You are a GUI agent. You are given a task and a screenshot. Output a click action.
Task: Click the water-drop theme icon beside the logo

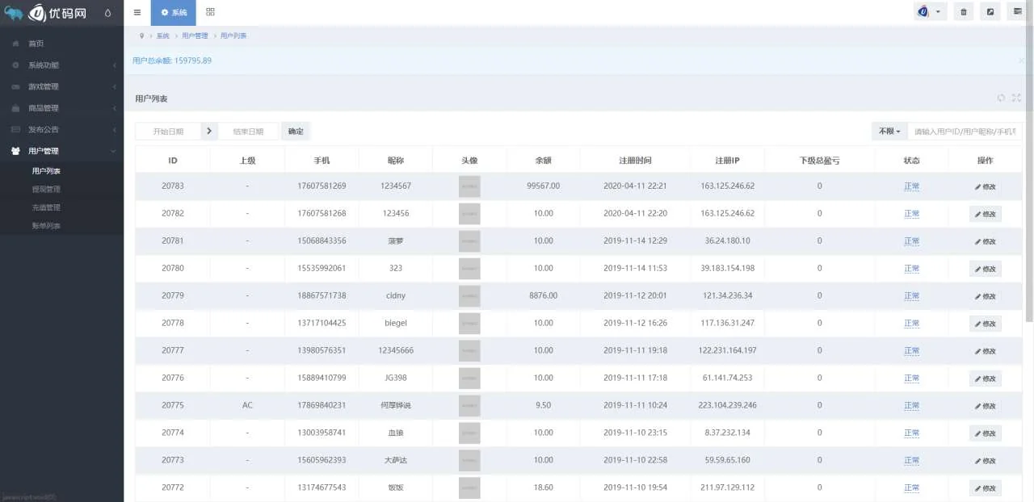(107, 13)
